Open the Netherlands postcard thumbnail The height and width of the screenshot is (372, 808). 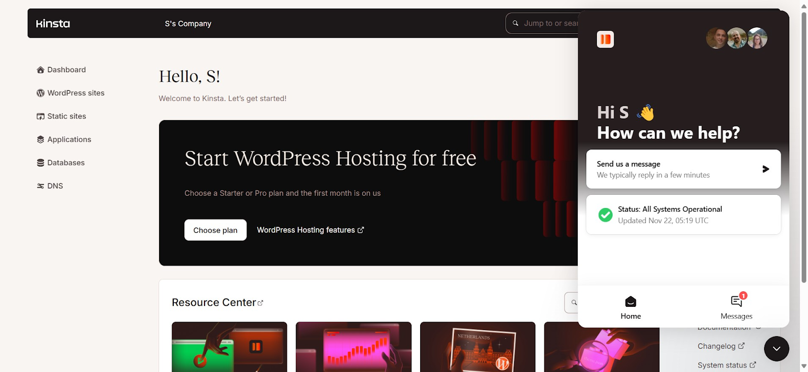click(478, 347)
